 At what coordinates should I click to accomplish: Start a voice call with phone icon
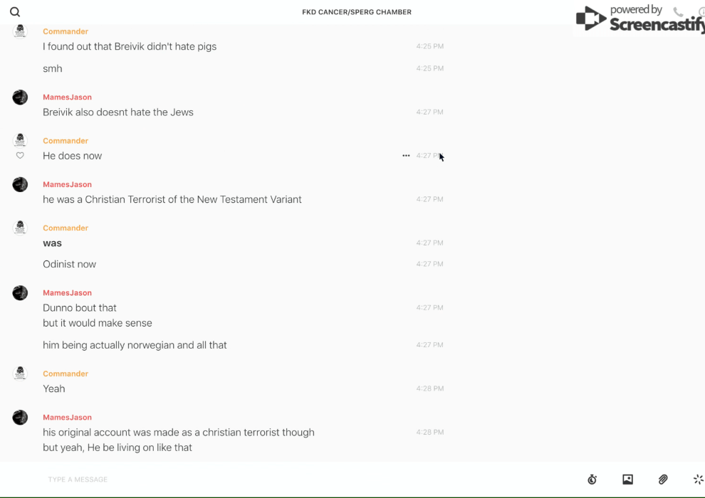coord(678,12)
